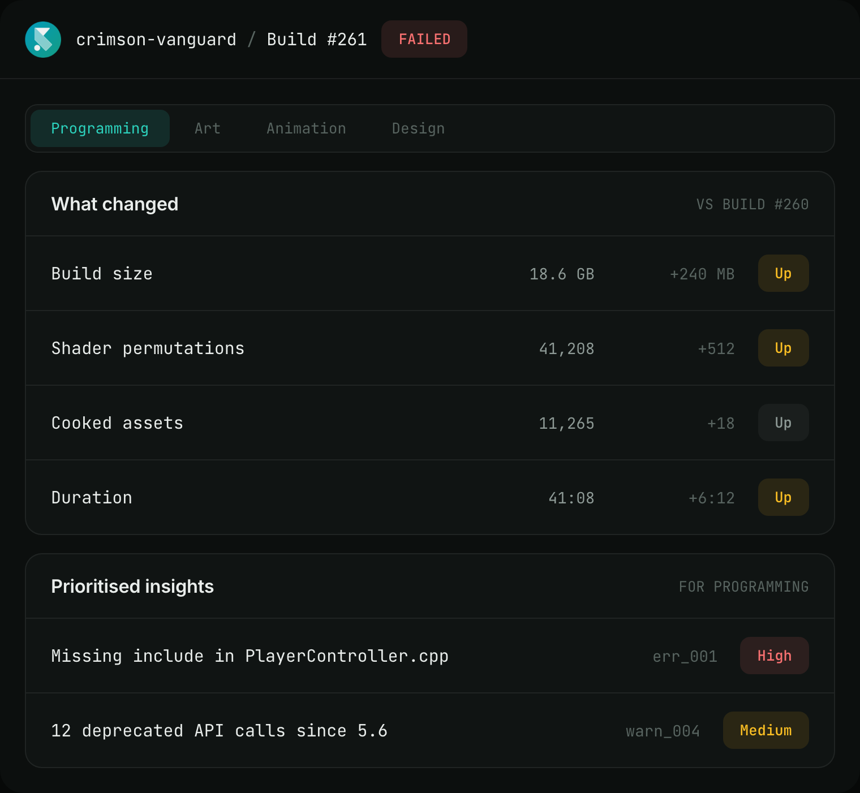Click the Up badge for Duration
The height and width of the screenshot is (793, 860).
pyautogui.click(x=783, y=497)
